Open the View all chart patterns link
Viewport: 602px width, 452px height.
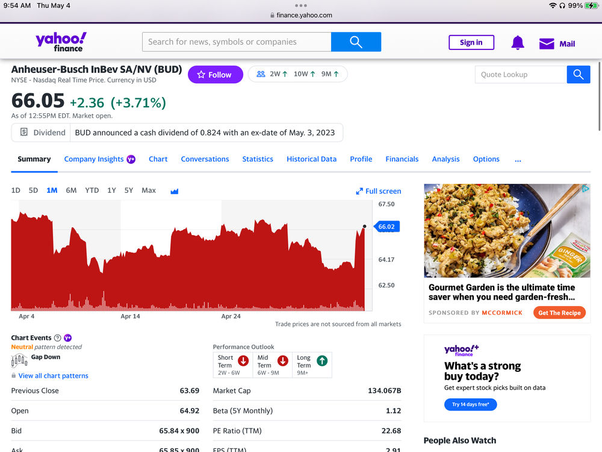click(x=55, y=375)
